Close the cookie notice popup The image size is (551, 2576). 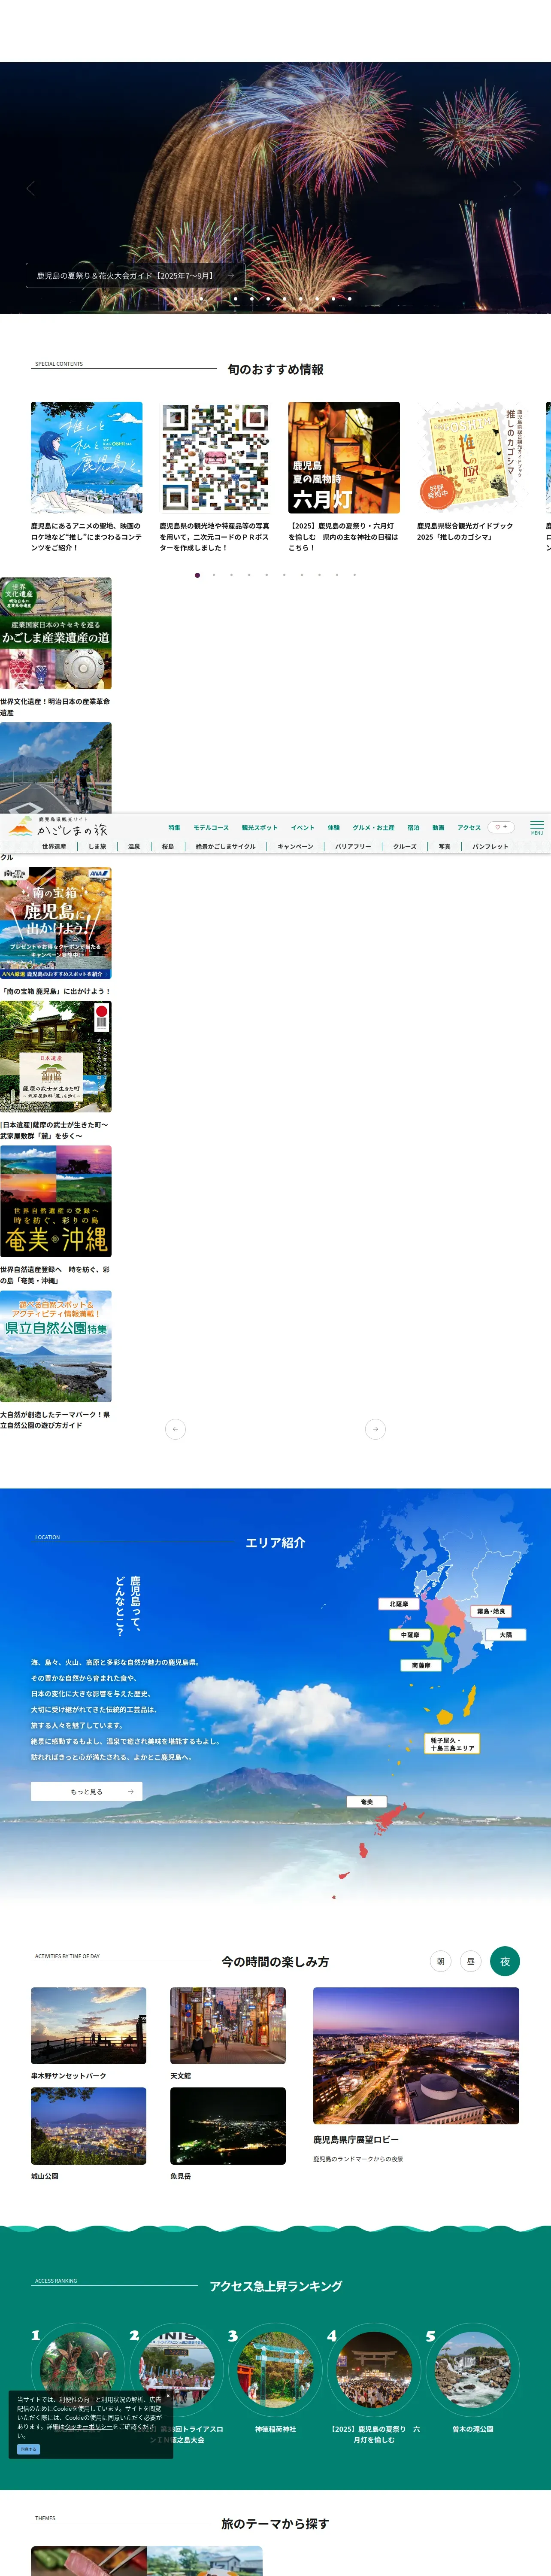click(x=168, y=2397)
